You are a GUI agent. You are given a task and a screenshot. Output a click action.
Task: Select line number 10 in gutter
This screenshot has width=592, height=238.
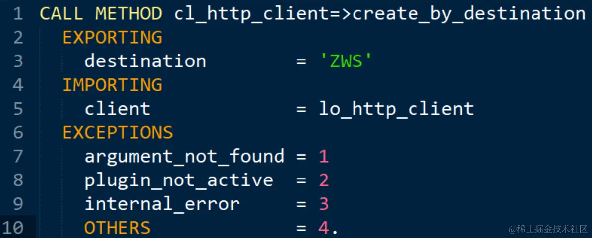(13, 228)
